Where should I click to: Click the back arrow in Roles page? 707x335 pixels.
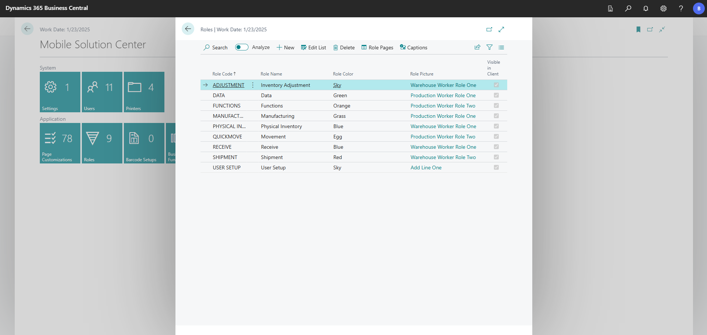click(x=188, y=29)
